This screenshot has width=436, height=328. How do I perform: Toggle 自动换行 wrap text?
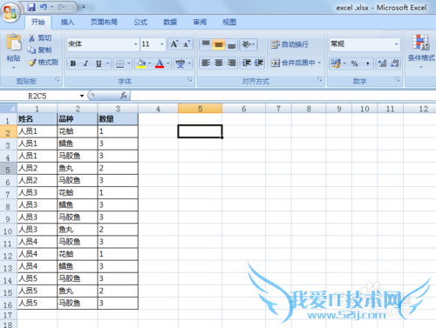[290, 44]
